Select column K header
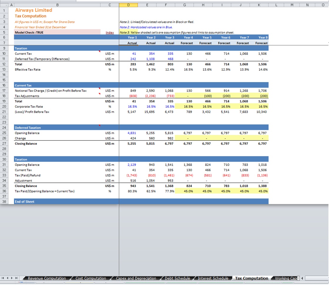329x285 pixels. pyautogui.click(x=259, y=5)
